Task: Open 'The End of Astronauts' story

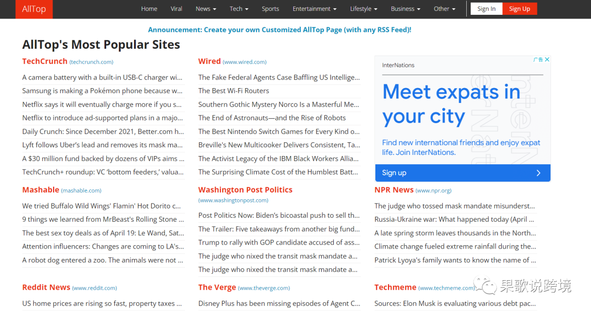Action: coord(272,118)
